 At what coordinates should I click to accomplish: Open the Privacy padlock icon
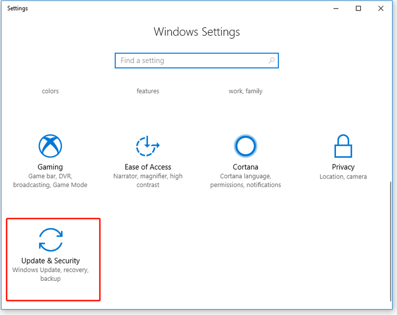coord(343,146)
